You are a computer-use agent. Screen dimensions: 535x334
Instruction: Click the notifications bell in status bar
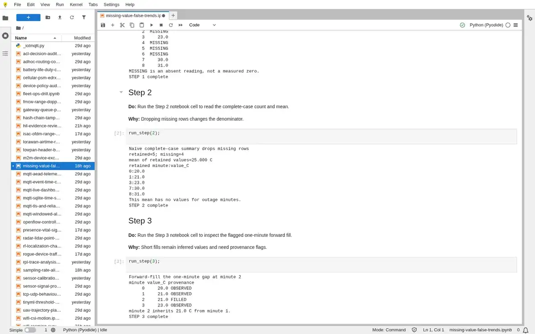(526, 330)
